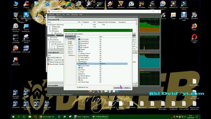Sort processes by PID column
Screen dimensions: 211x119
(79, 22)
